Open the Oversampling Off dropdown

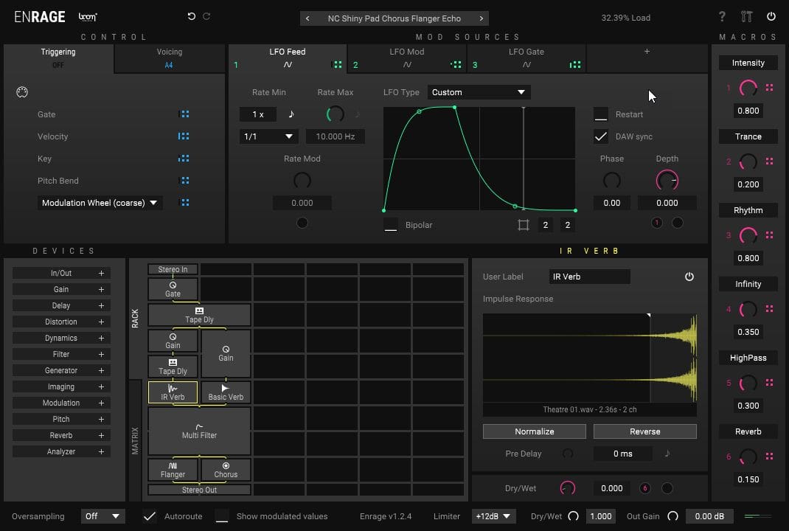pos(102,516)
